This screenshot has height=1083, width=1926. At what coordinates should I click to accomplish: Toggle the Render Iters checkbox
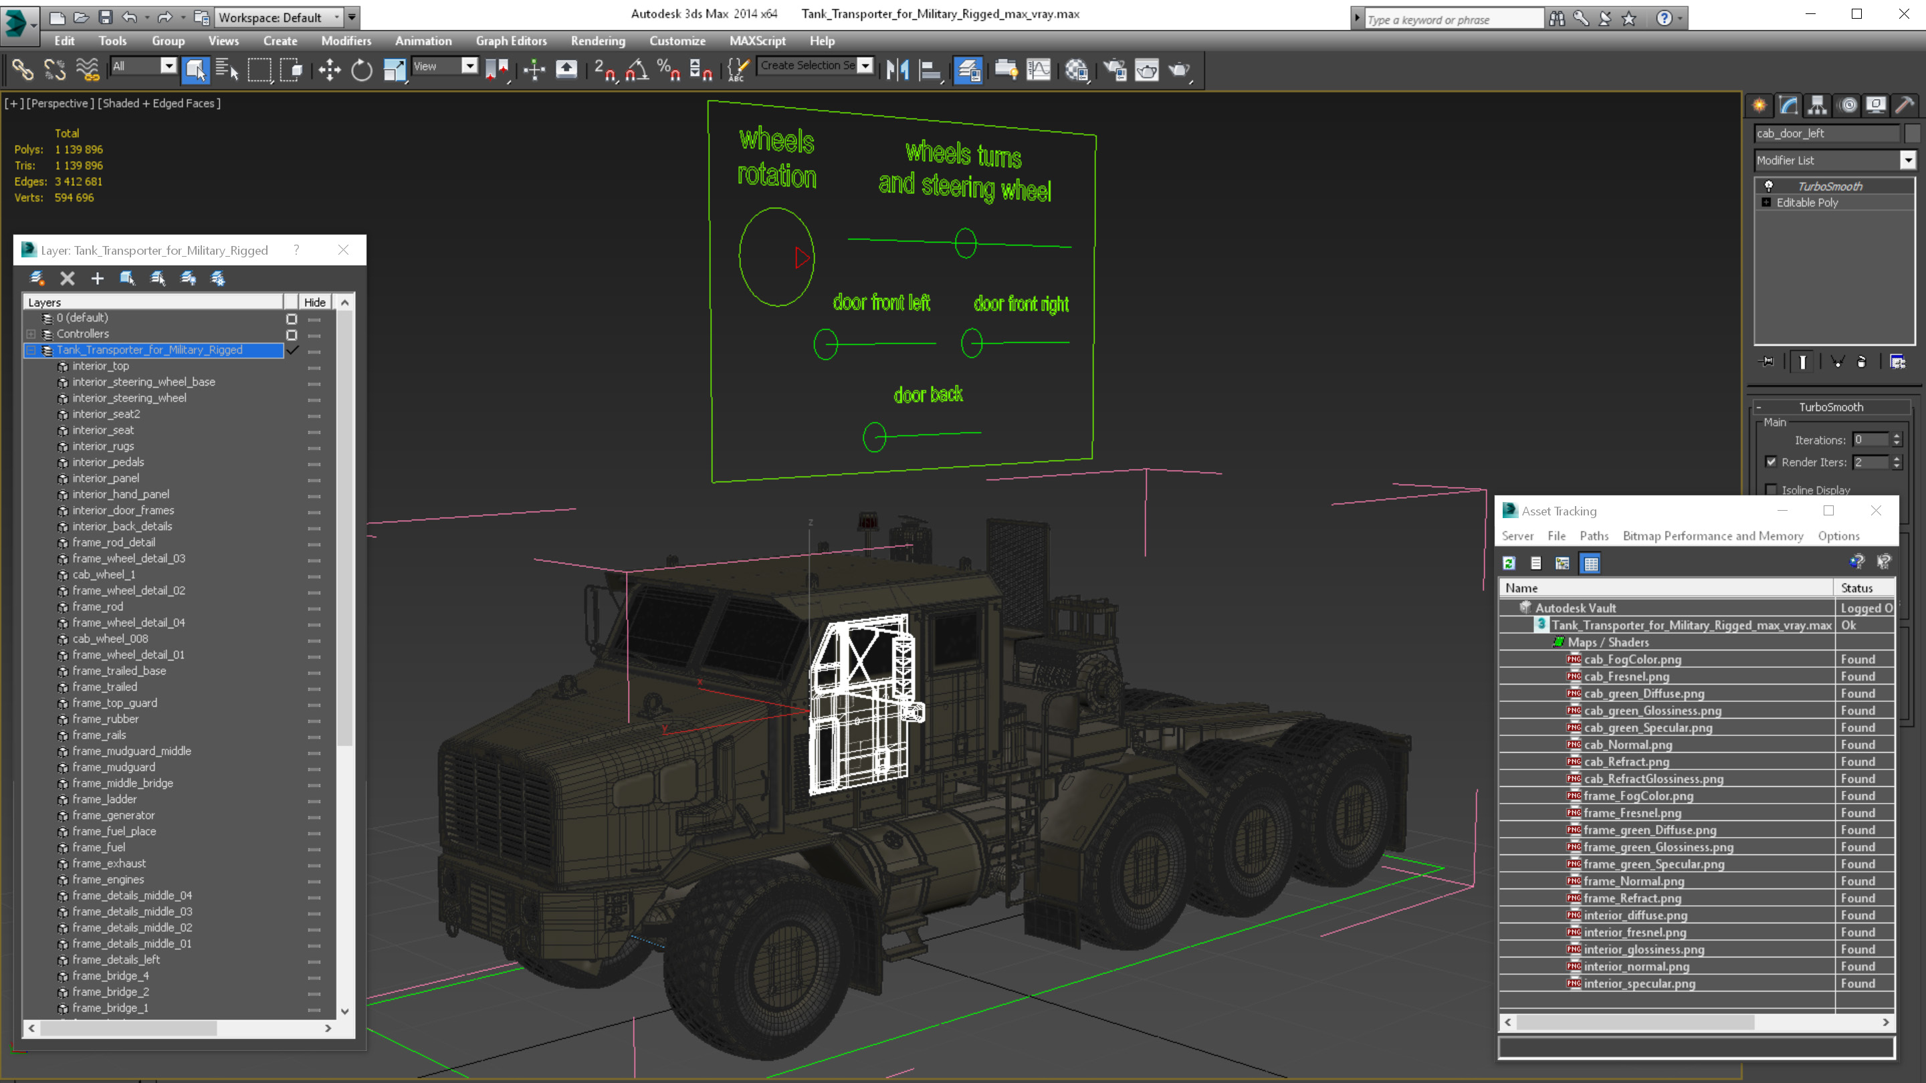[x=1770, y=462]
